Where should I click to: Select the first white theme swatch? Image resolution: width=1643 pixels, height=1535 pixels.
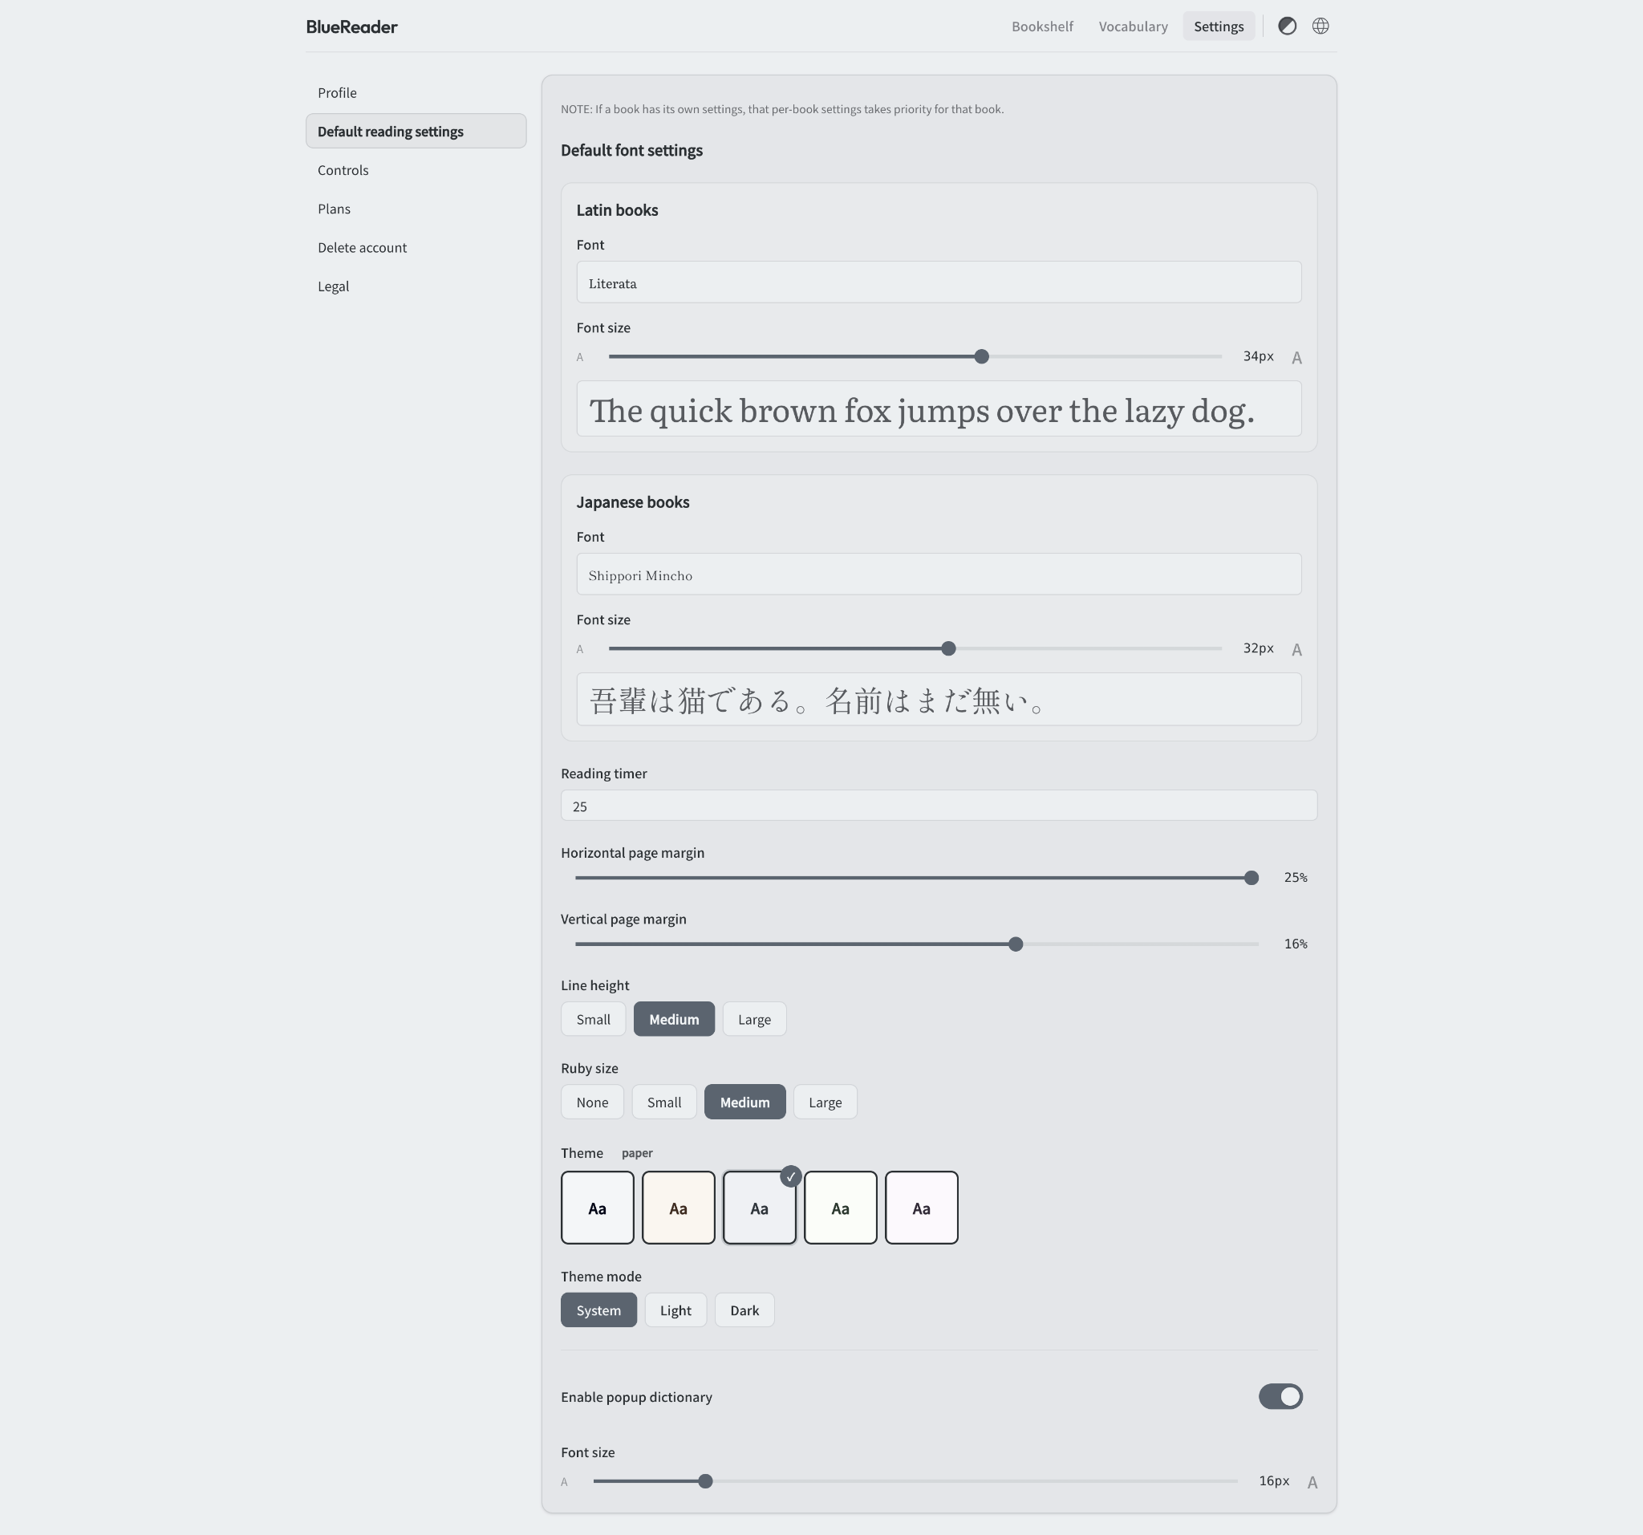click(598, 1208)
